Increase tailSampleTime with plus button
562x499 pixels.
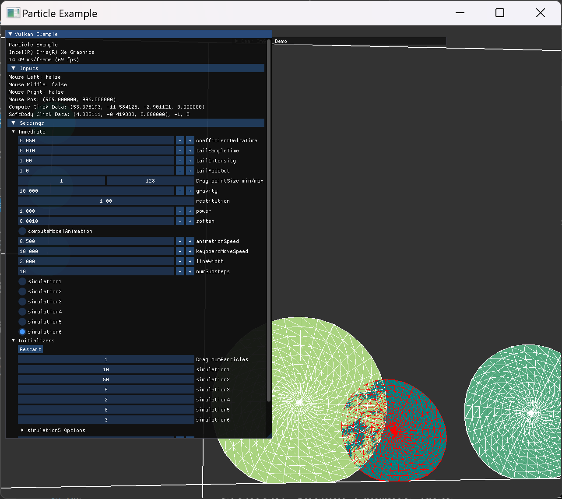pyautogui.click(x=190, y=151)
